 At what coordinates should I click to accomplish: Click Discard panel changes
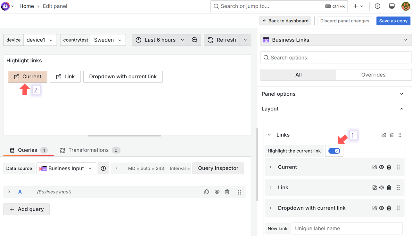point(345,21)
